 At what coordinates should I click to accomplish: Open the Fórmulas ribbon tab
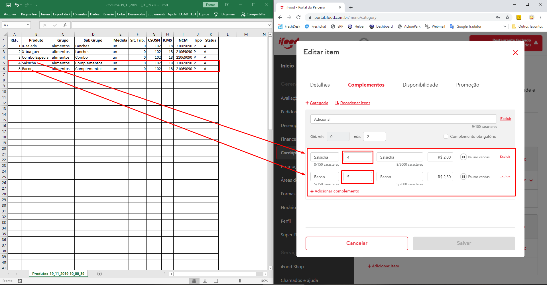[x=80, y=14]
